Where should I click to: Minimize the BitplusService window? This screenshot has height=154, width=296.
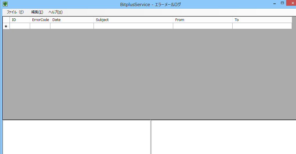click(275, 3)
